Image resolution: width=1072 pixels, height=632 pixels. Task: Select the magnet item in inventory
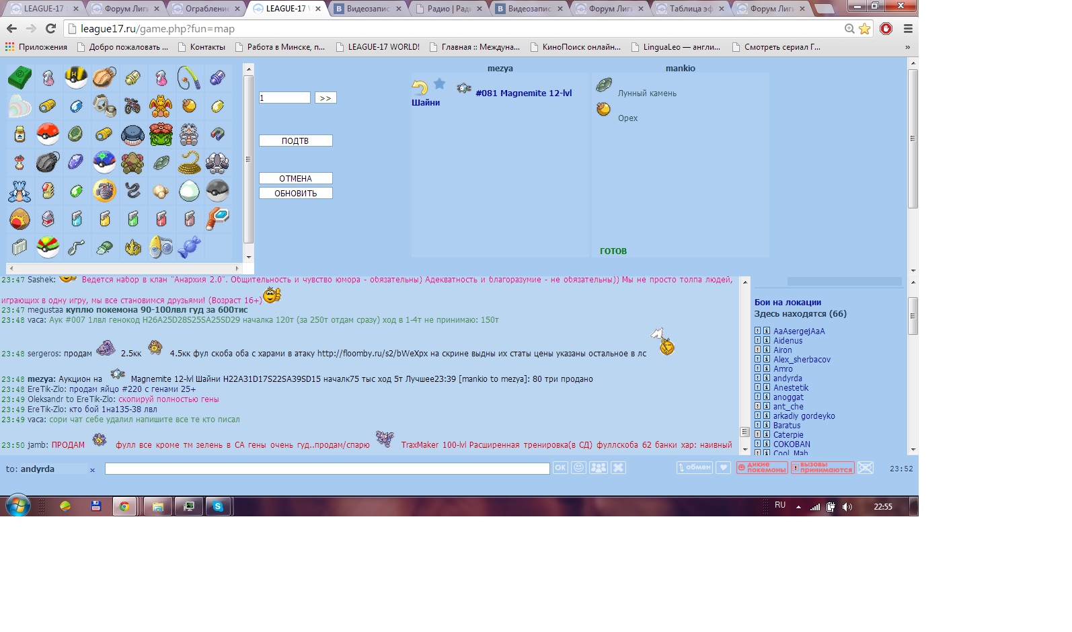coord(217,134)
